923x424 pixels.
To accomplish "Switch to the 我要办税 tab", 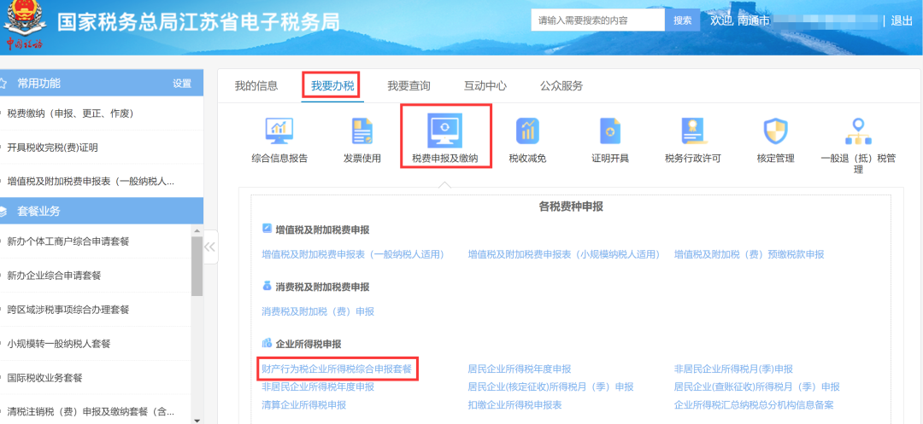I will (x=332, y=86).
